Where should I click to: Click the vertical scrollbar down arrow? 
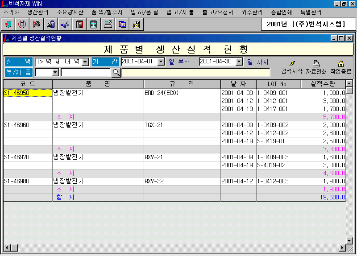349,240
